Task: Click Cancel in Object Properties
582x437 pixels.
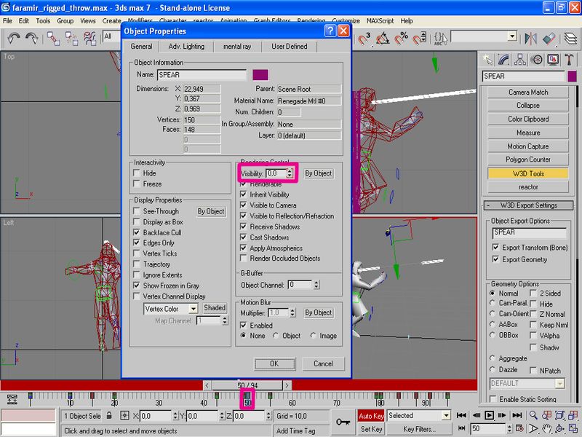Action: (x=323, y=363)
